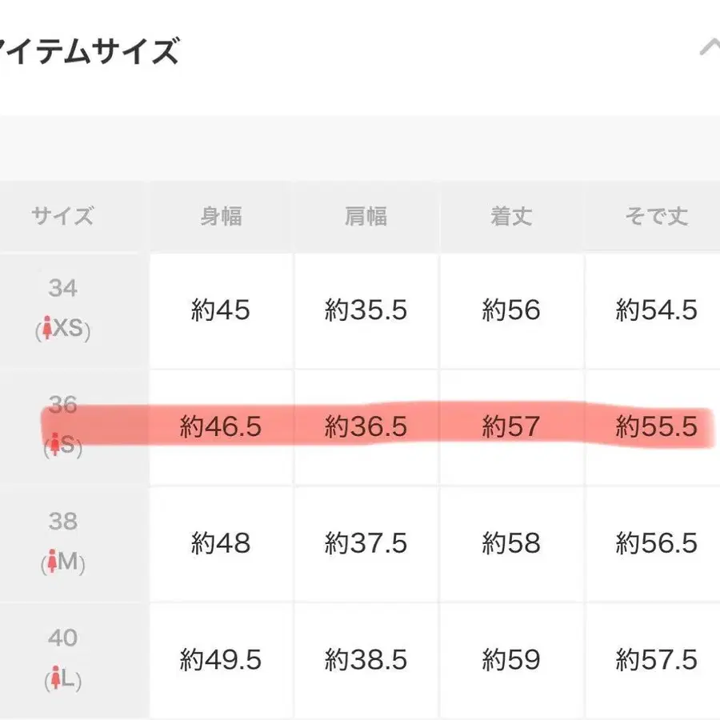Viewport: 720px width, 720px height.
Task: Choose size 40 row label
Action: point(62,638)
